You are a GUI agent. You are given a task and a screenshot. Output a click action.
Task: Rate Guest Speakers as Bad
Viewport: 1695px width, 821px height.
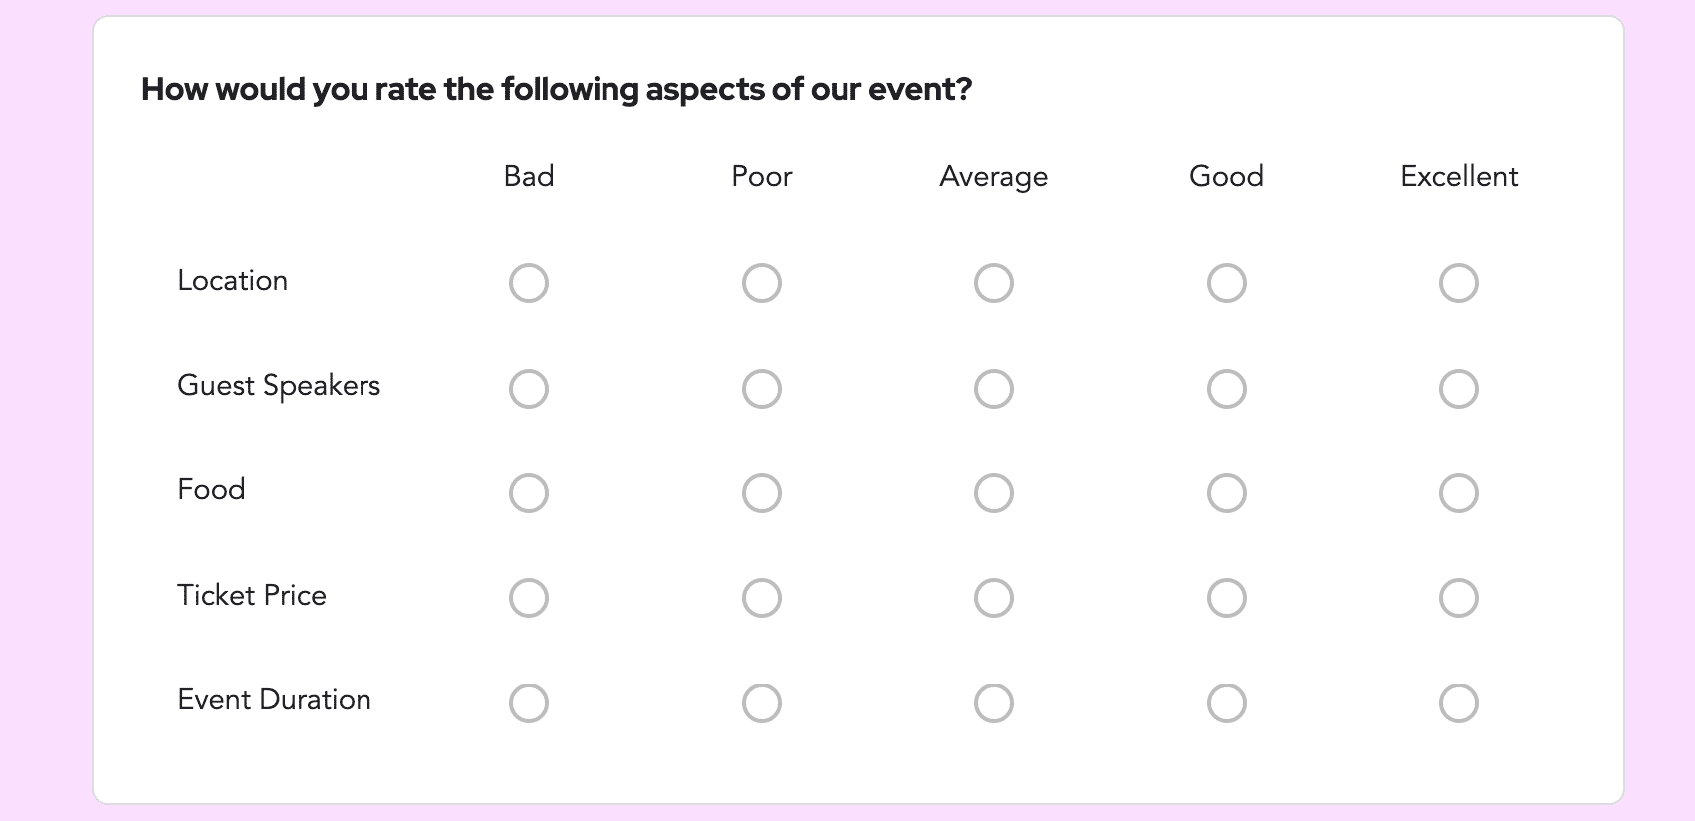(528, 388)
